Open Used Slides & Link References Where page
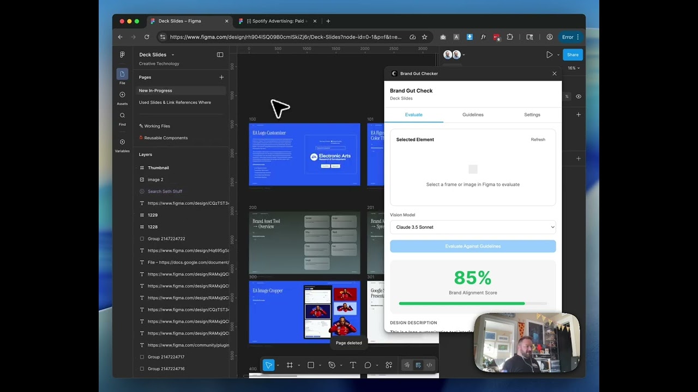 click(175, 102)
